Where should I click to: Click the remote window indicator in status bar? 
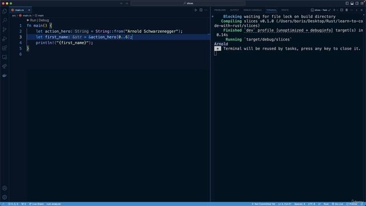point(2,204)
